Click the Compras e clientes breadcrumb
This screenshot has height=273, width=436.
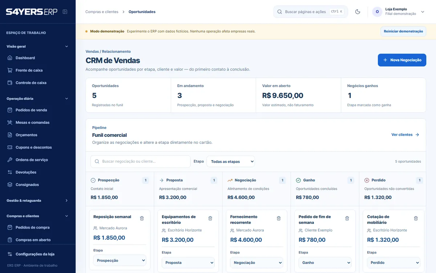(102, 12)
